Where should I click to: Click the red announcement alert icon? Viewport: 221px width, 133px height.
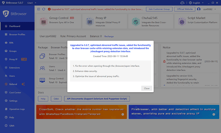[49, 9]
